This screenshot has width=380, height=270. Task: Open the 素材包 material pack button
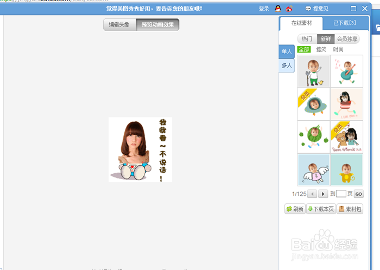tap(350, 209)
